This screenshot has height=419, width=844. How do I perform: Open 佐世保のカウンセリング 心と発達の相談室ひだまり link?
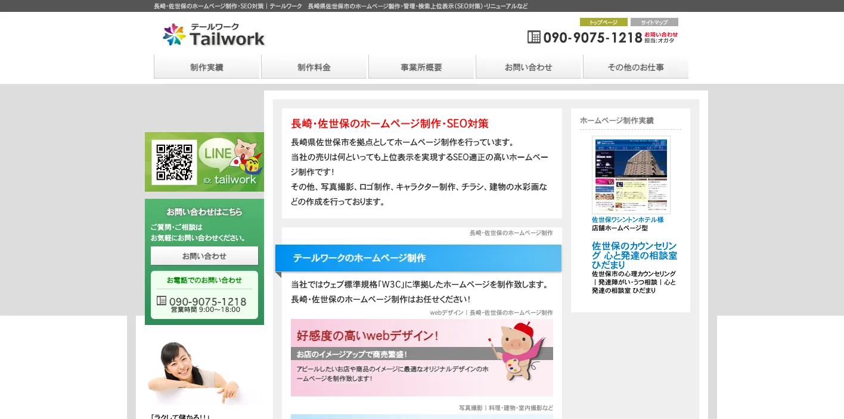[635, 255]
